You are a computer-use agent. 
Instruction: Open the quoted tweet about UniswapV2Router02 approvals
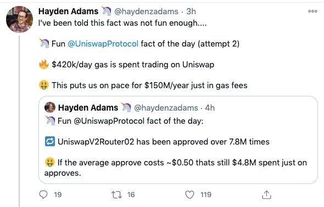(178, 140)
